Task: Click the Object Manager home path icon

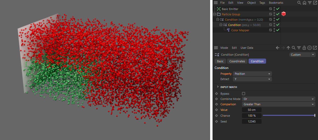Action: [x=304, y=3]
